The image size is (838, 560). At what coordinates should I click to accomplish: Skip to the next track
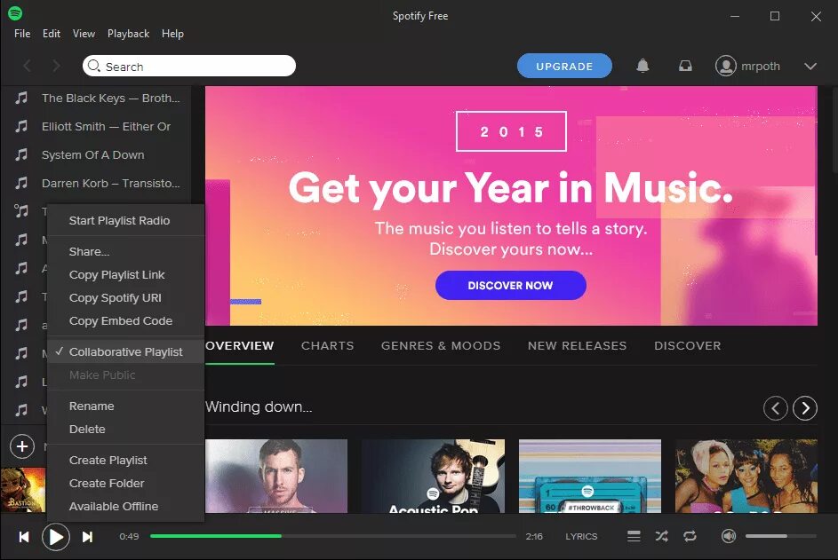click(87, 537)
